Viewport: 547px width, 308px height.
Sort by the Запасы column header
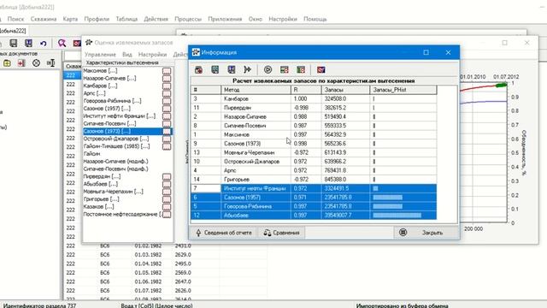345,90
